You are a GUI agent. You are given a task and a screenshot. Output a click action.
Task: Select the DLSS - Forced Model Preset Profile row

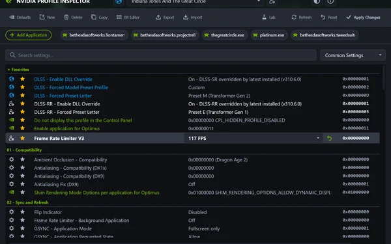192,87
